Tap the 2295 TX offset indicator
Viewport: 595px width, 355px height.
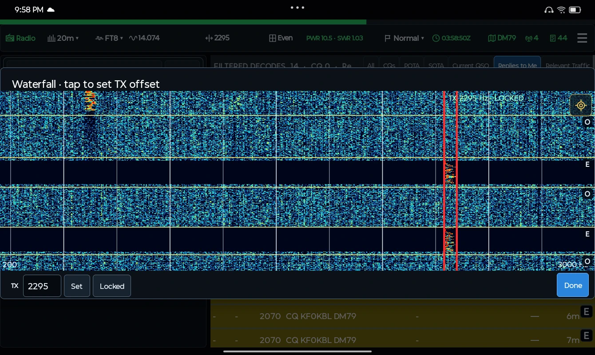click(x=217, y=38)
